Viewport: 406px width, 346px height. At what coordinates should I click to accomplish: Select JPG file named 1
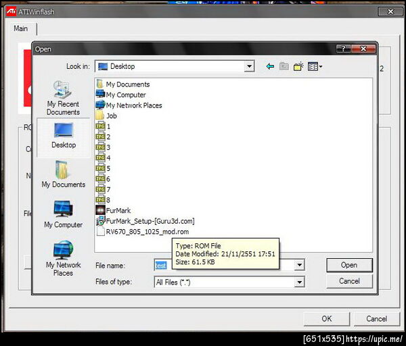pyautogui.click(x=103, y=126)
